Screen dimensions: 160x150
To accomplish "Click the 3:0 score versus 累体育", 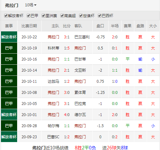I will click(67, 93).
